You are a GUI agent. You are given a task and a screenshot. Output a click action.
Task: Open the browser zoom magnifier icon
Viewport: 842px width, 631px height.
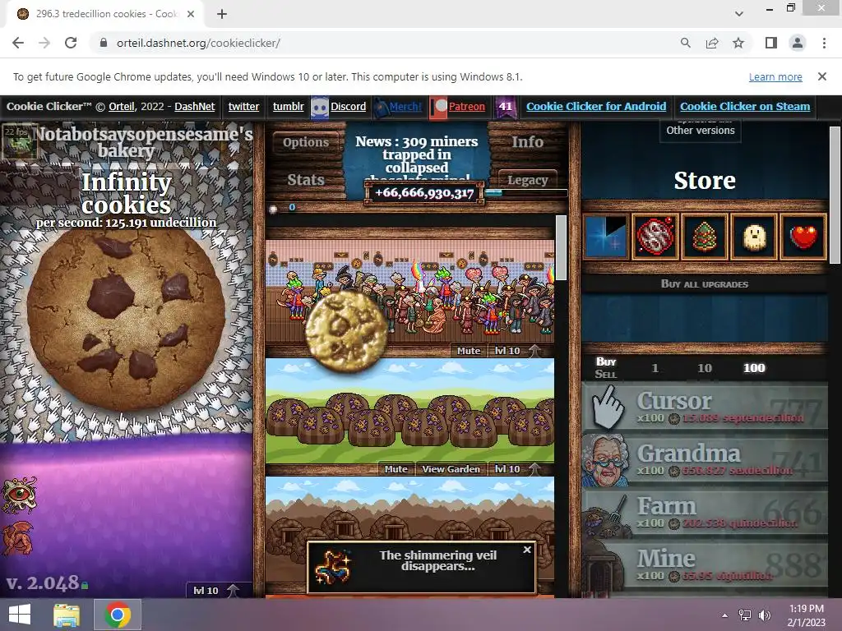pos(686,43)
